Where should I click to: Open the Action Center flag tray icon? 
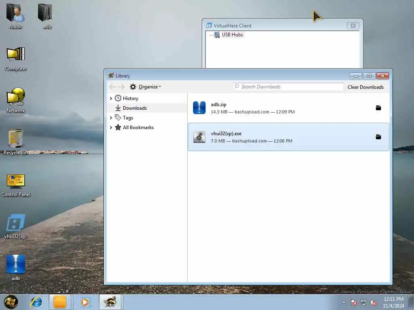click(353, 303)
